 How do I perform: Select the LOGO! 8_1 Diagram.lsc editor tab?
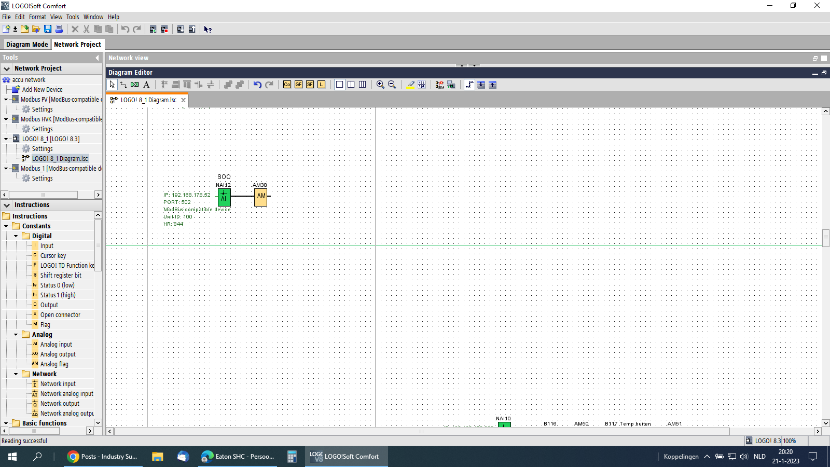pos(148,100)
